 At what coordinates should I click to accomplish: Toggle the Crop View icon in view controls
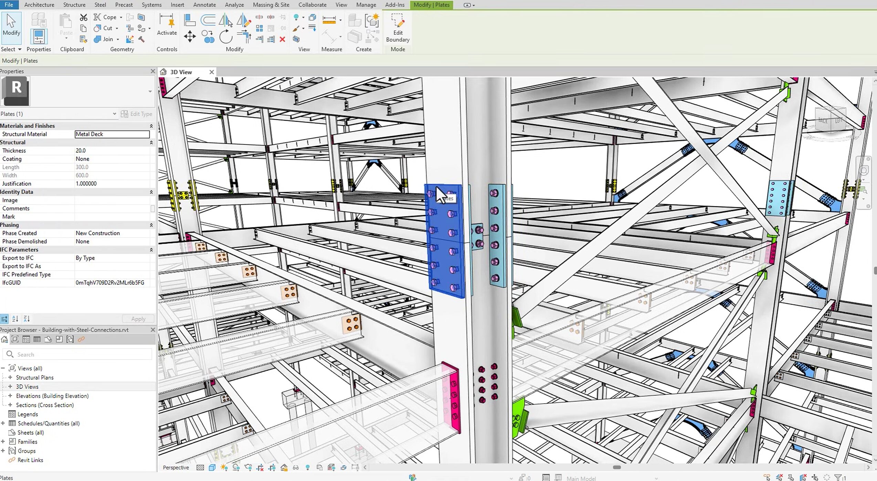point(260,468)
